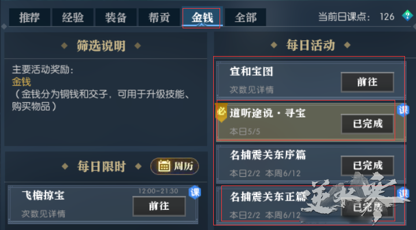The width and height of the screenshot is (416, 230).
Task: Click blue 课 badge on 道听途说·寻宝
Action: 403,110
